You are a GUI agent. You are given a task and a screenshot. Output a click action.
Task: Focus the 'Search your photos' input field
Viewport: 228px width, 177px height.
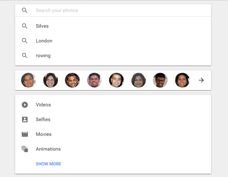tap(113, 11)
